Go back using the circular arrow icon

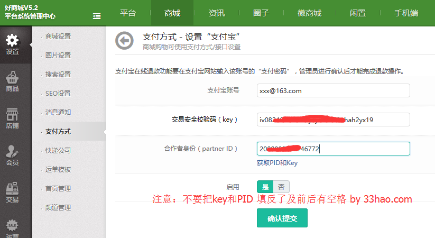[124, 41]
